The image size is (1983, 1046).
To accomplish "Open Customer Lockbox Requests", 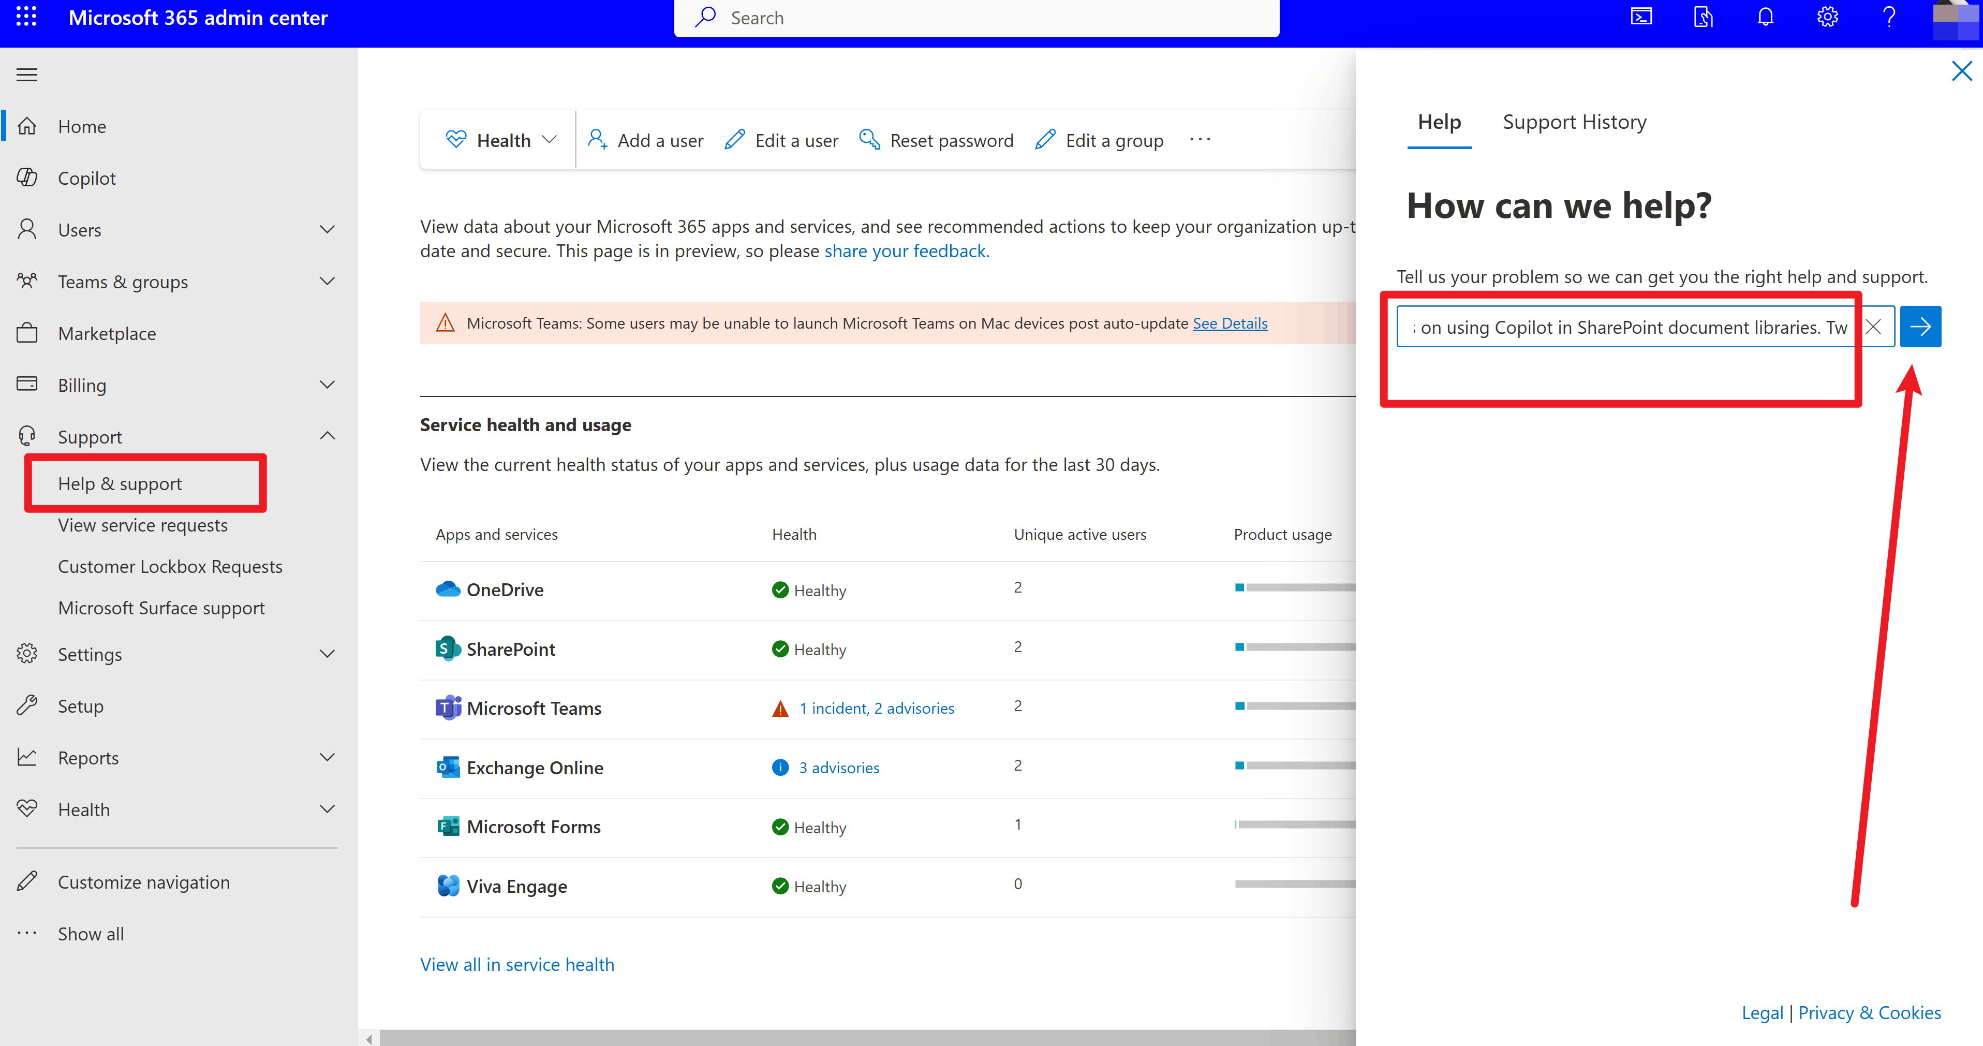I will pyautogui.click(x=170, y=567).
